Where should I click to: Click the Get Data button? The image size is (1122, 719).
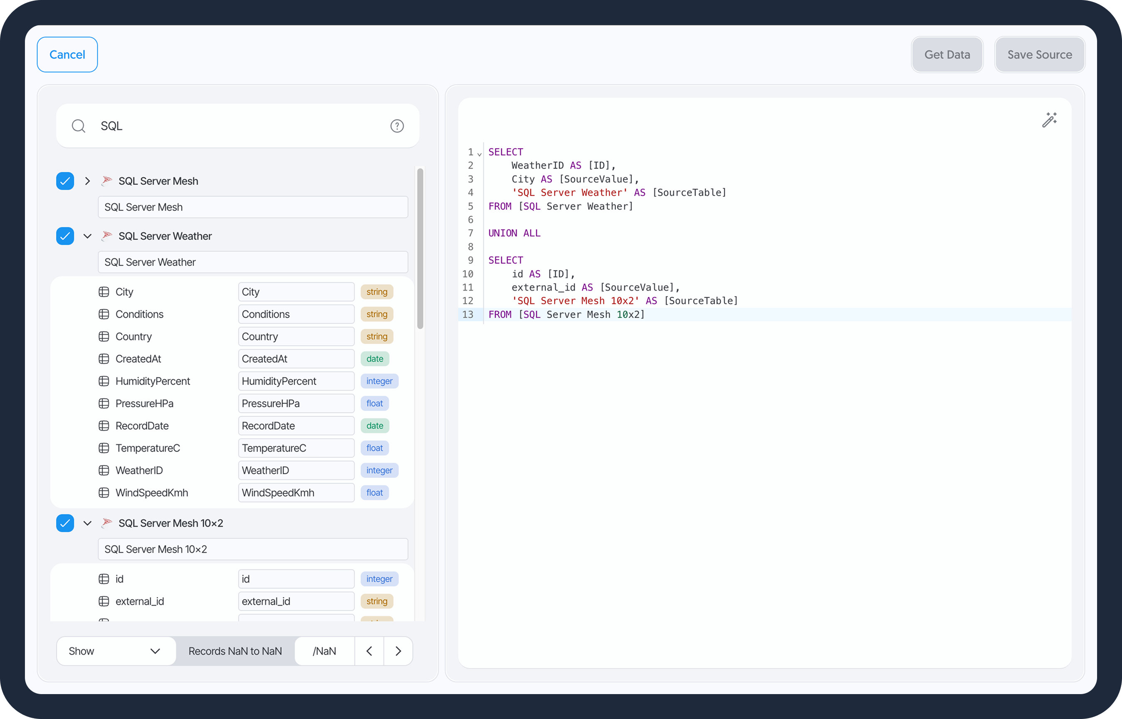point(947,55)
